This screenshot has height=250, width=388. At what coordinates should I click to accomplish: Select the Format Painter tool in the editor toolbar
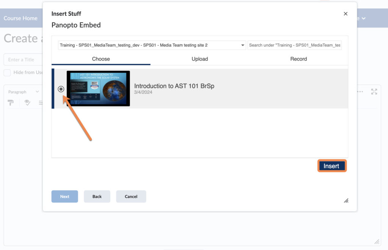click(10, 102)
